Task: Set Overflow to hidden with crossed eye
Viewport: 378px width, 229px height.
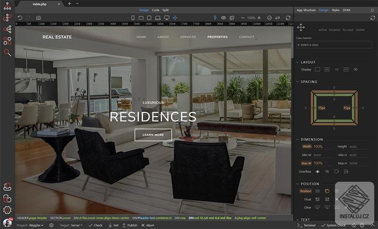Action: 327,172
